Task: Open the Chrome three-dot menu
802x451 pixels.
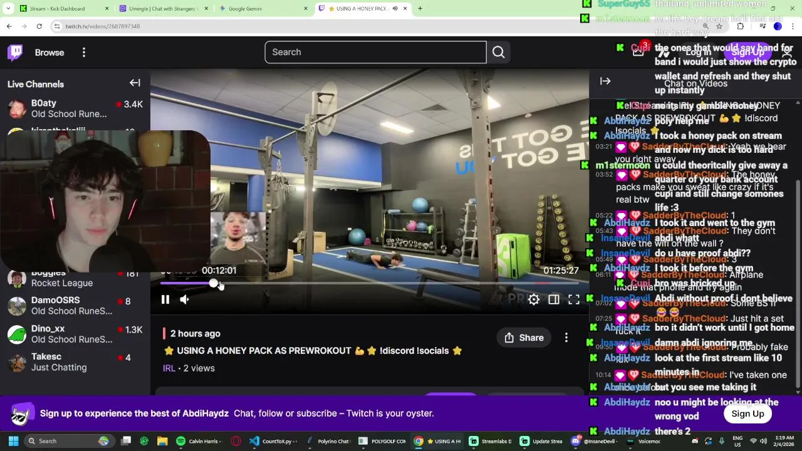Action: click(793, 26)
